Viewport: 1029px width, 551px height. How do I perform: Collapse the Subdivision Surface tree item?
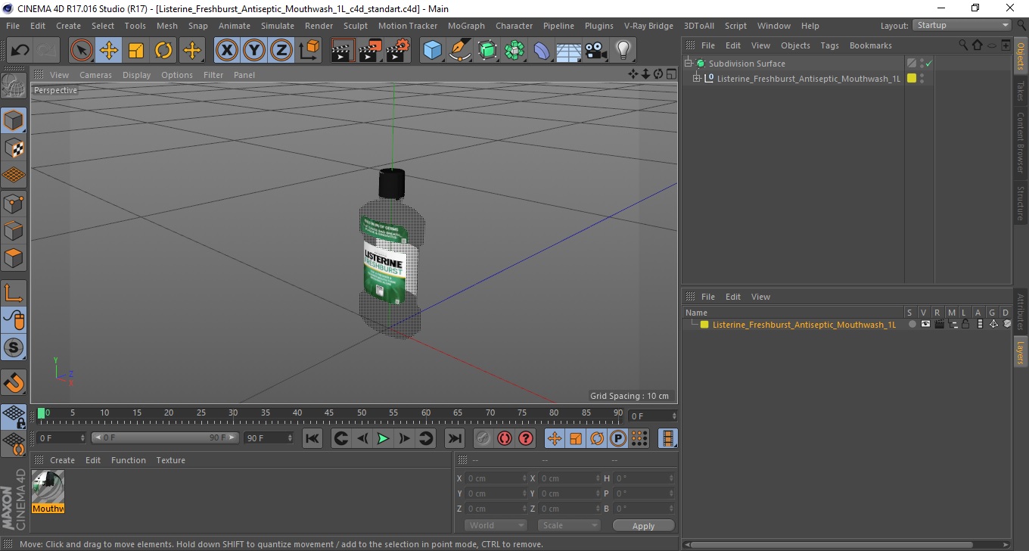coord(689,64)
